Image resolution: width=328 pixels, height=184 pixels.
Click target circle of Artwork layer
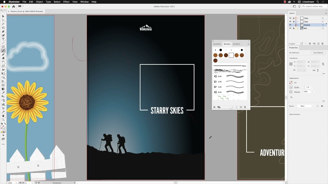click(x=323, y=25)
